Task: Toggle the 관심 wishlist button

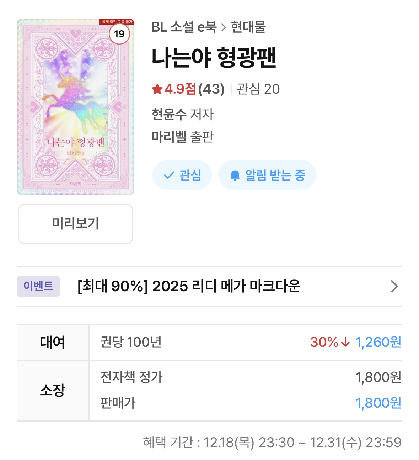Action: (x=182, y=175)
